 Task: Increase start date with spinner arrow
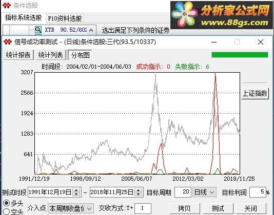point(76,190)
